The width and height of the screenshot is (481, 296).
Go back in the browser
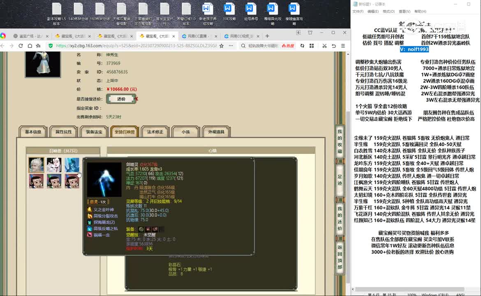click(3, 46)
